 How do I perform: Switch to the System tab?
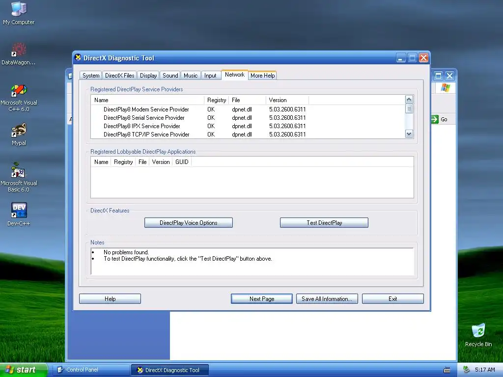91,75
